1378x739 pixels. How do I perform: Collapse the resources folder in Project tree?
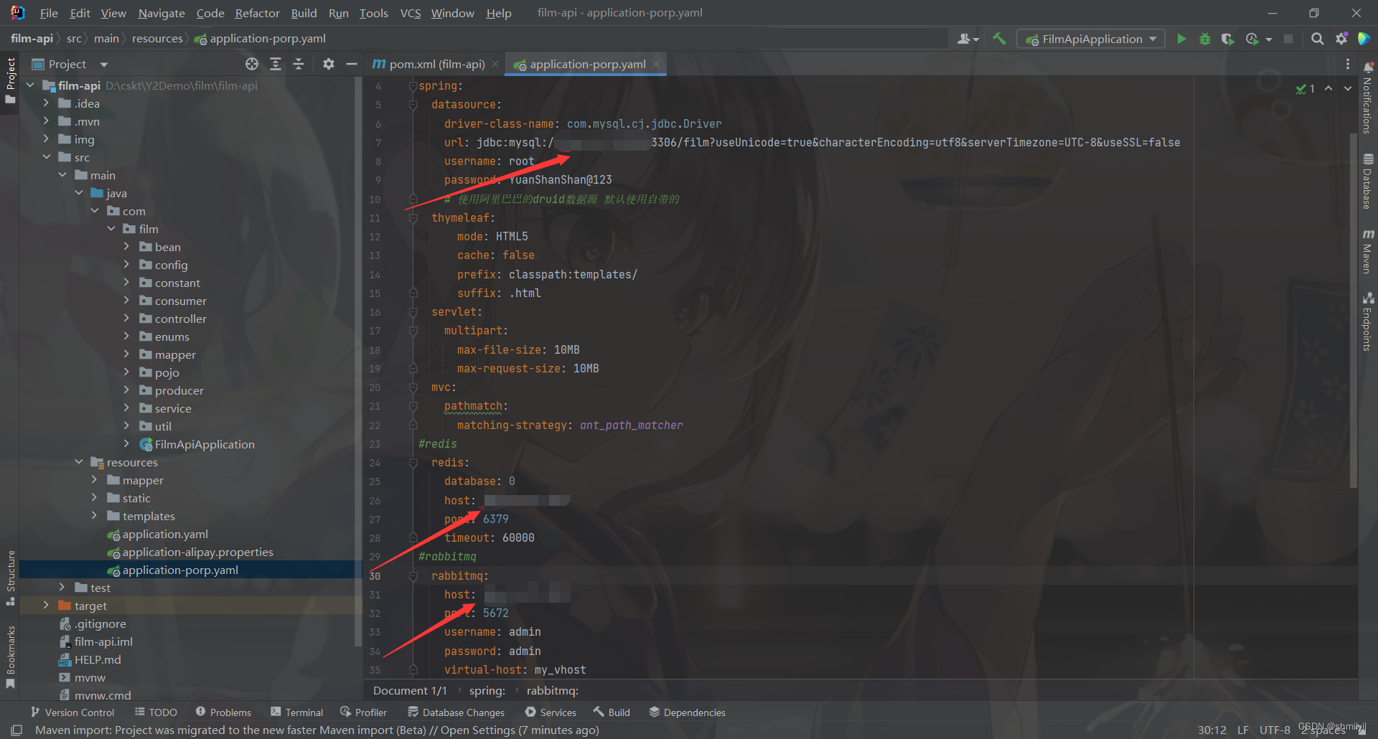(x=79, y=461)
